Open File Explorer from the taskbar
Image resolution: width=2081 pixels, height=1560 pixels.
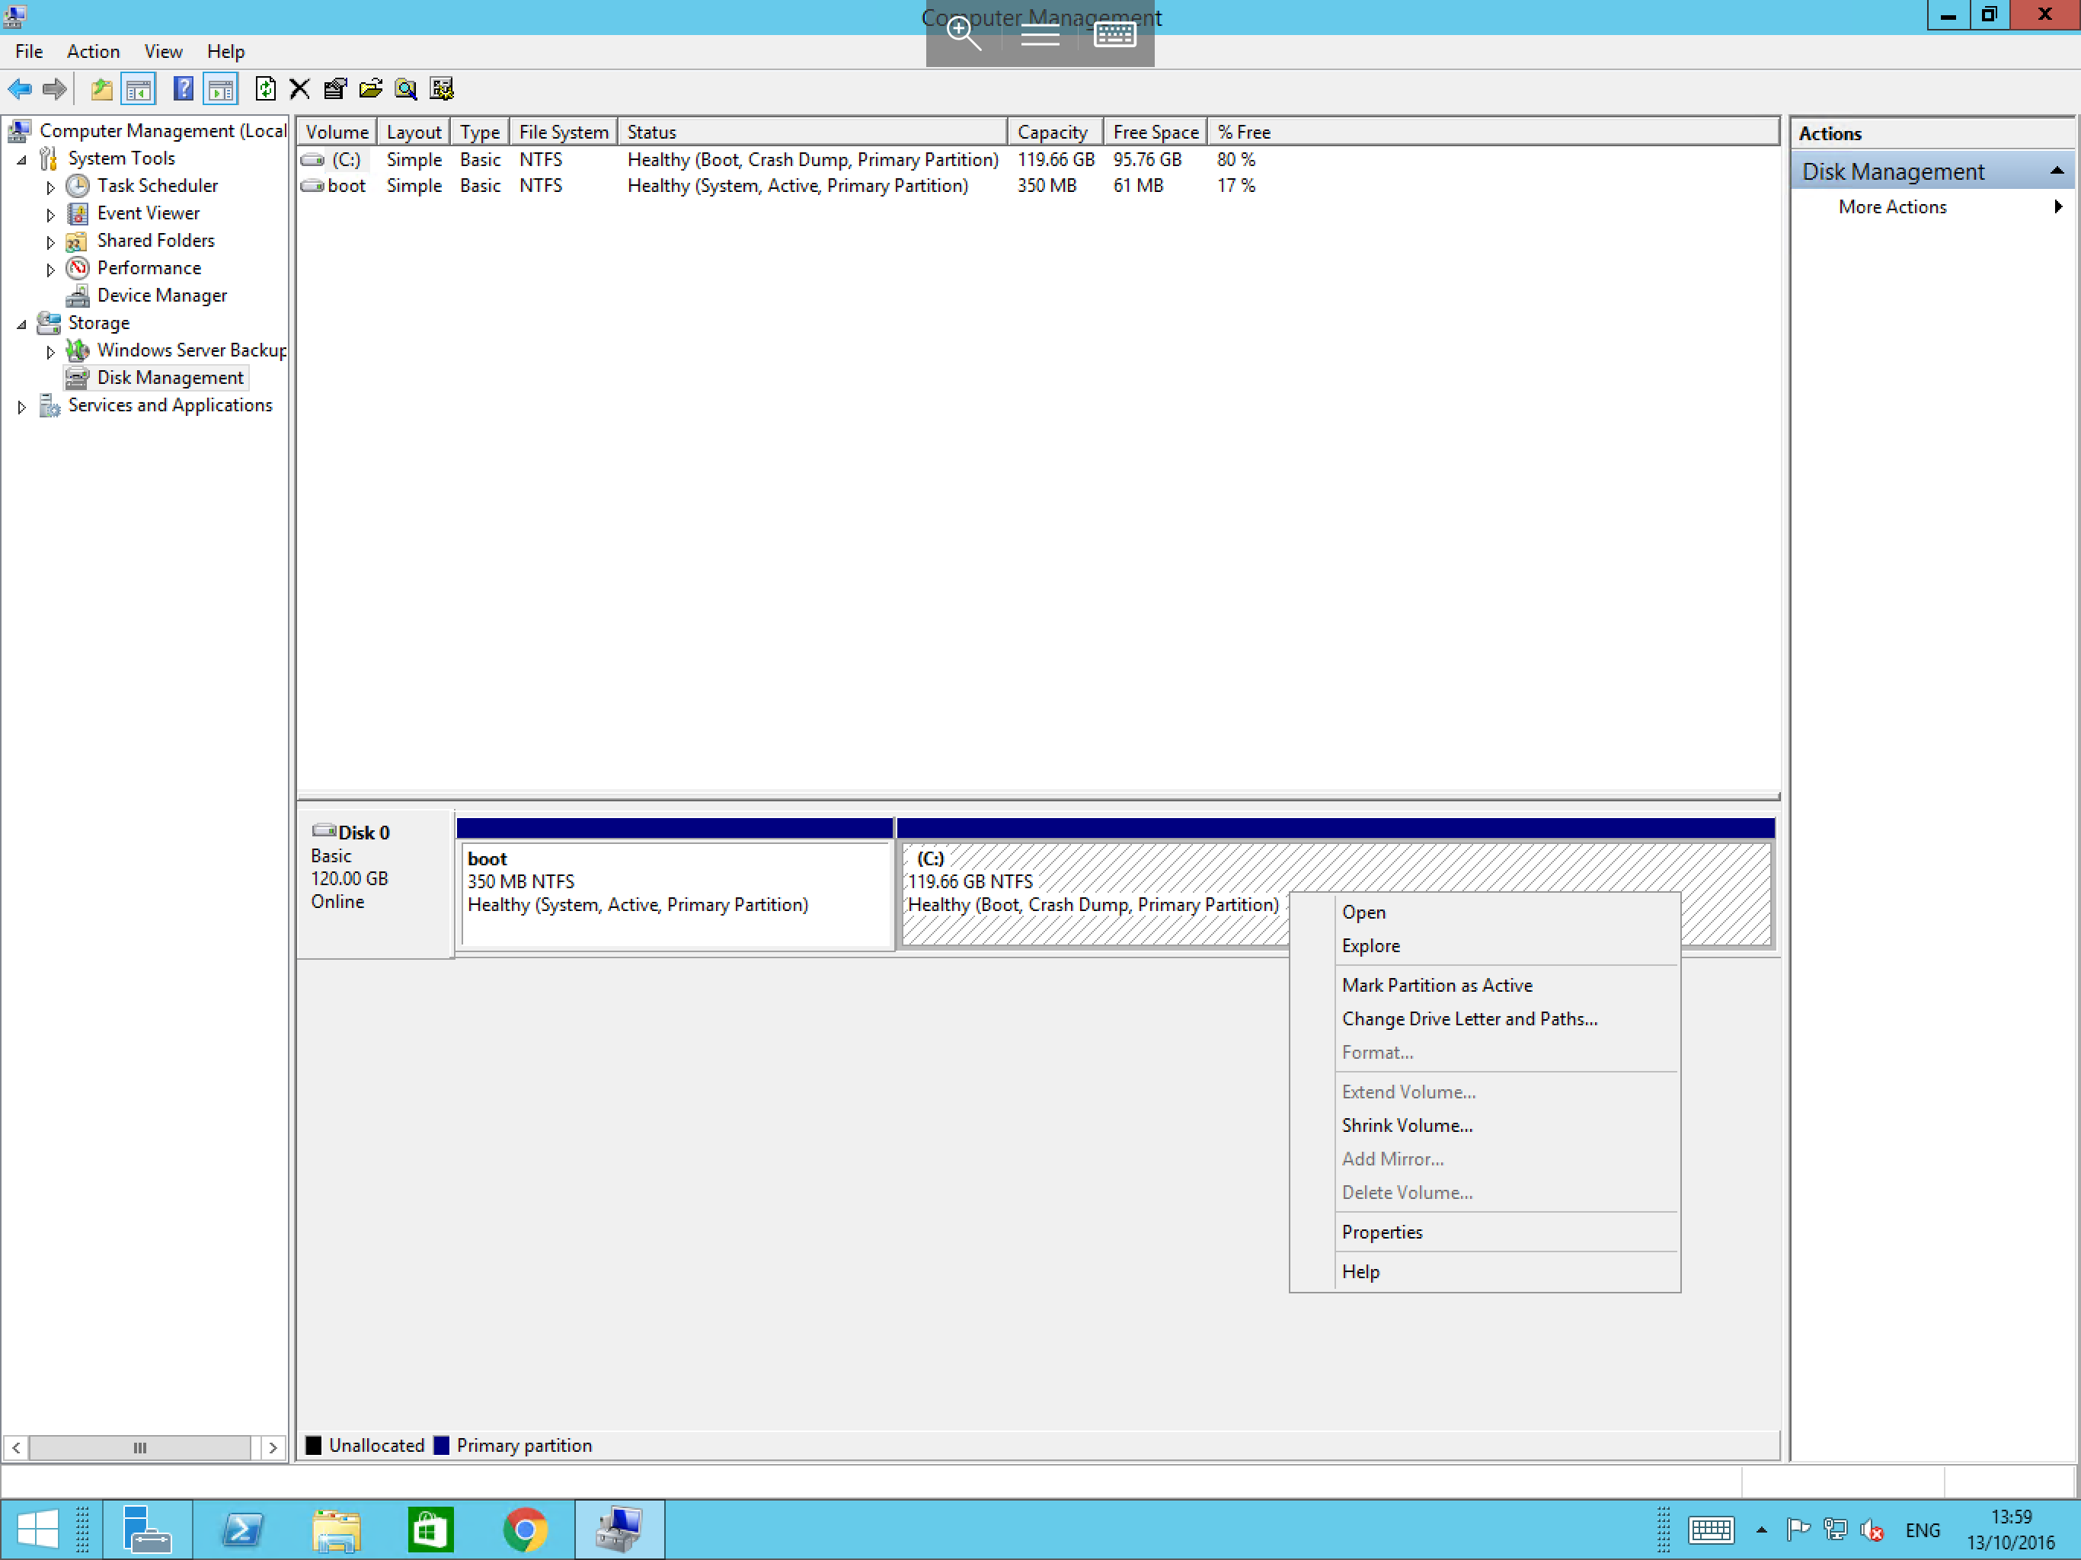(x=336, y=1529)
